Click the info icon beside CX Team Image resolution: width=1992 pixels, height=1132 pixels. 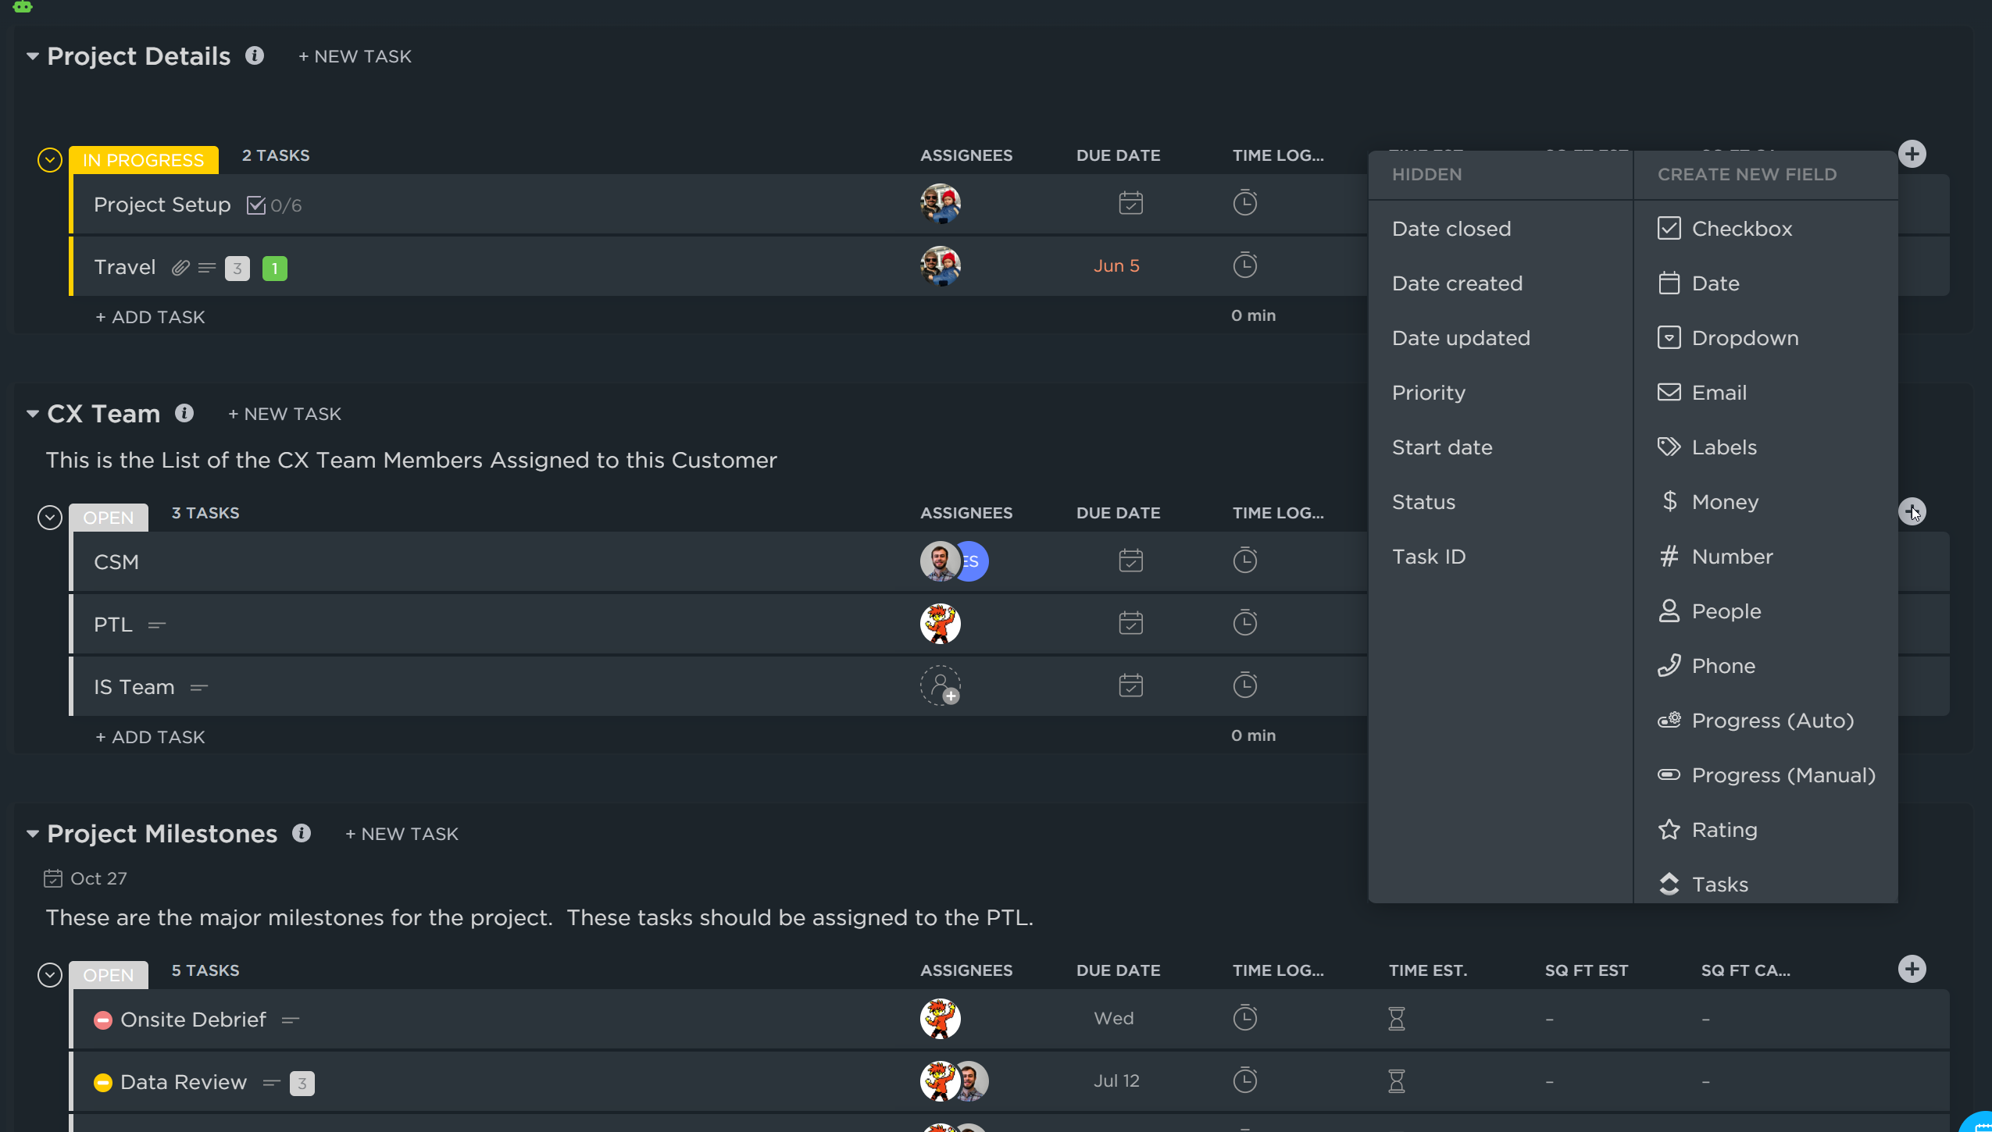click(x=184, y=413)
